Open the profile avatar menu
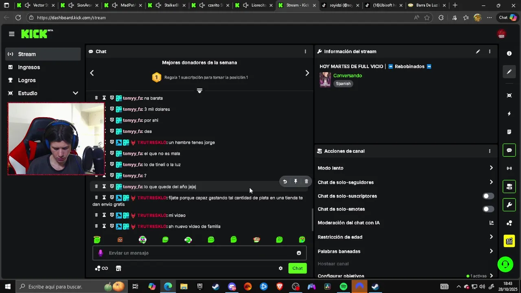Image resolution: width=521 pixels, height=293 pixels. (501, 34)
